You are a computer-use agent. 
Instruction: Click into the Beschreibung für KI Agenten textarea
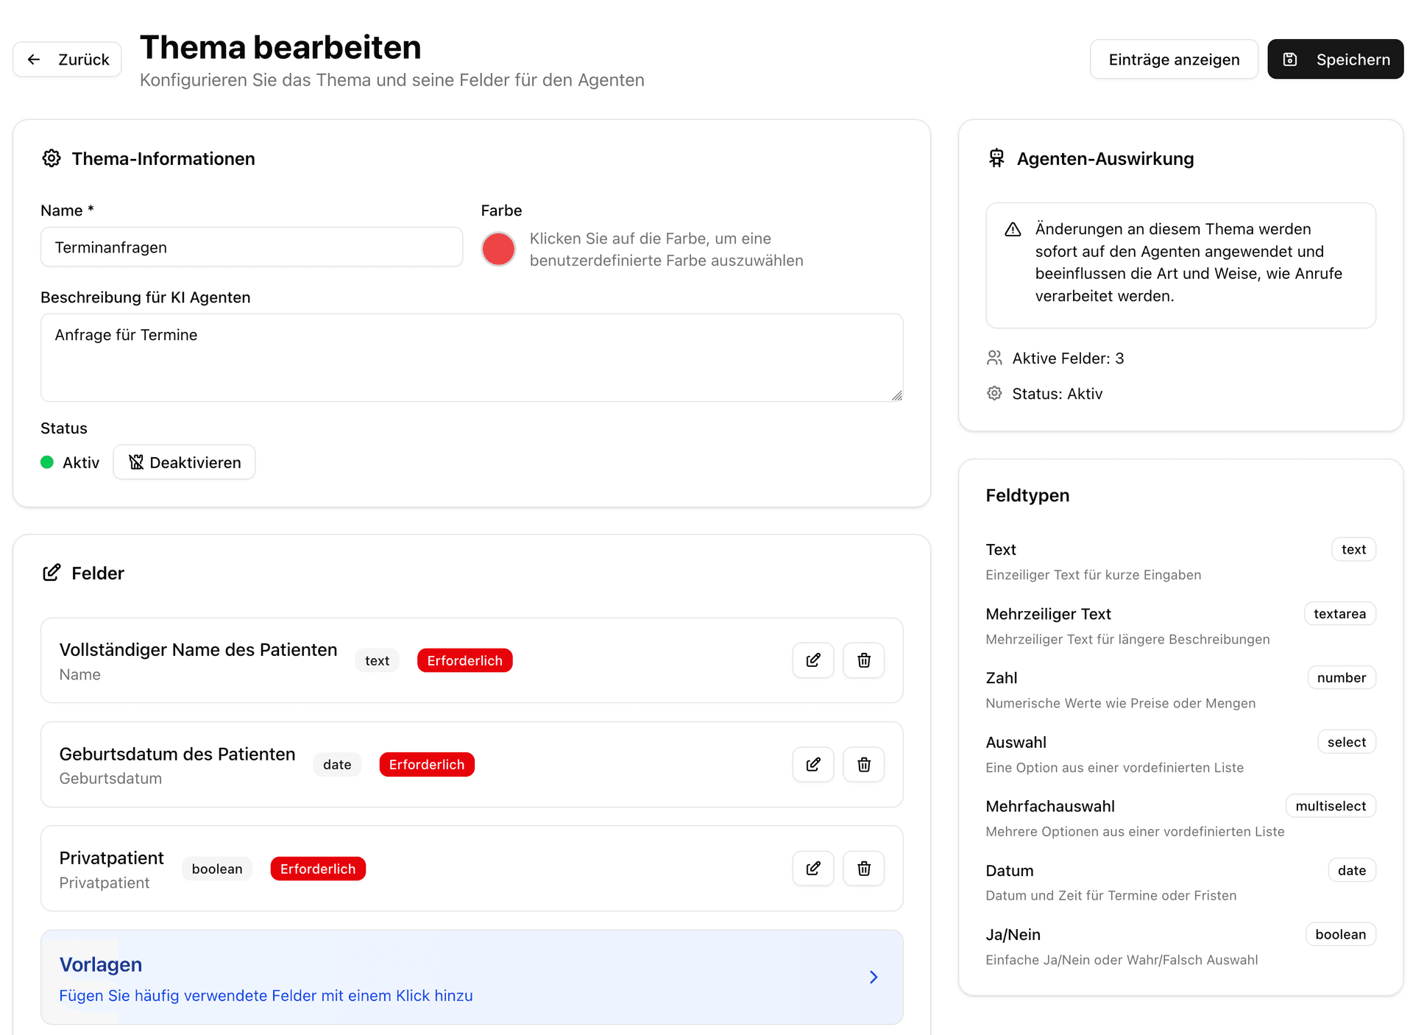471,358
